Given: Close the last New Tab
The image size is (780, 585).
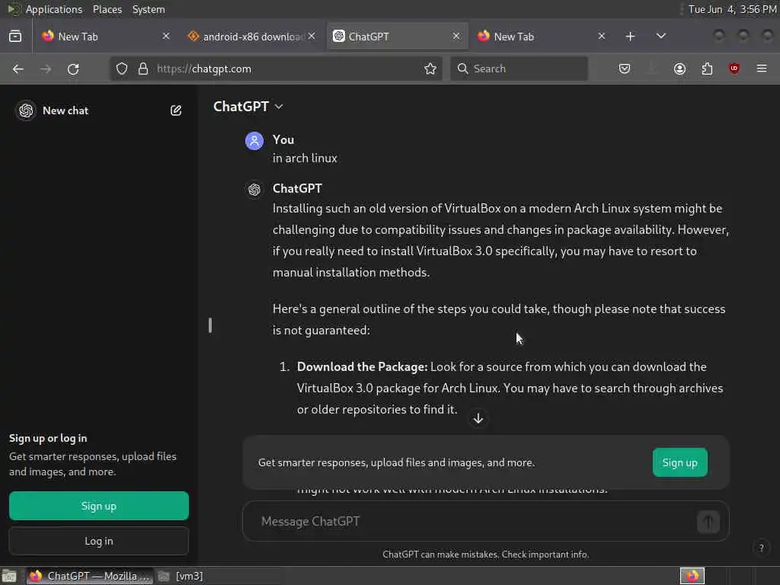Looking at the screenshot, I should [x=602, y=37].
